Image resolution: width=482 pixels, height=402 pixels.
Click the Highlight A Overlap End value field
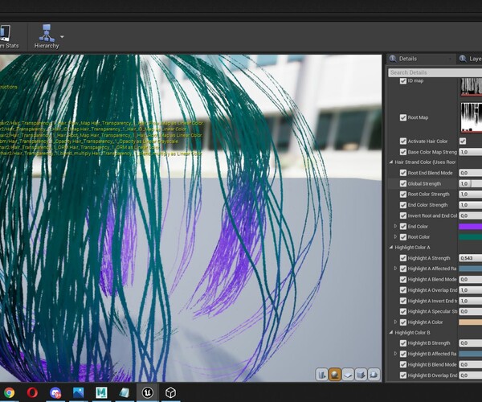tap(470, 290)
